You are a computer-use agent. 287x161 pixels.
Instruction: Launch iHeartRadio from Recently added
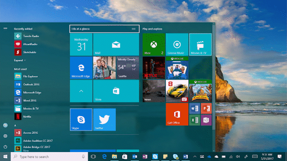(x=26, y=44)
